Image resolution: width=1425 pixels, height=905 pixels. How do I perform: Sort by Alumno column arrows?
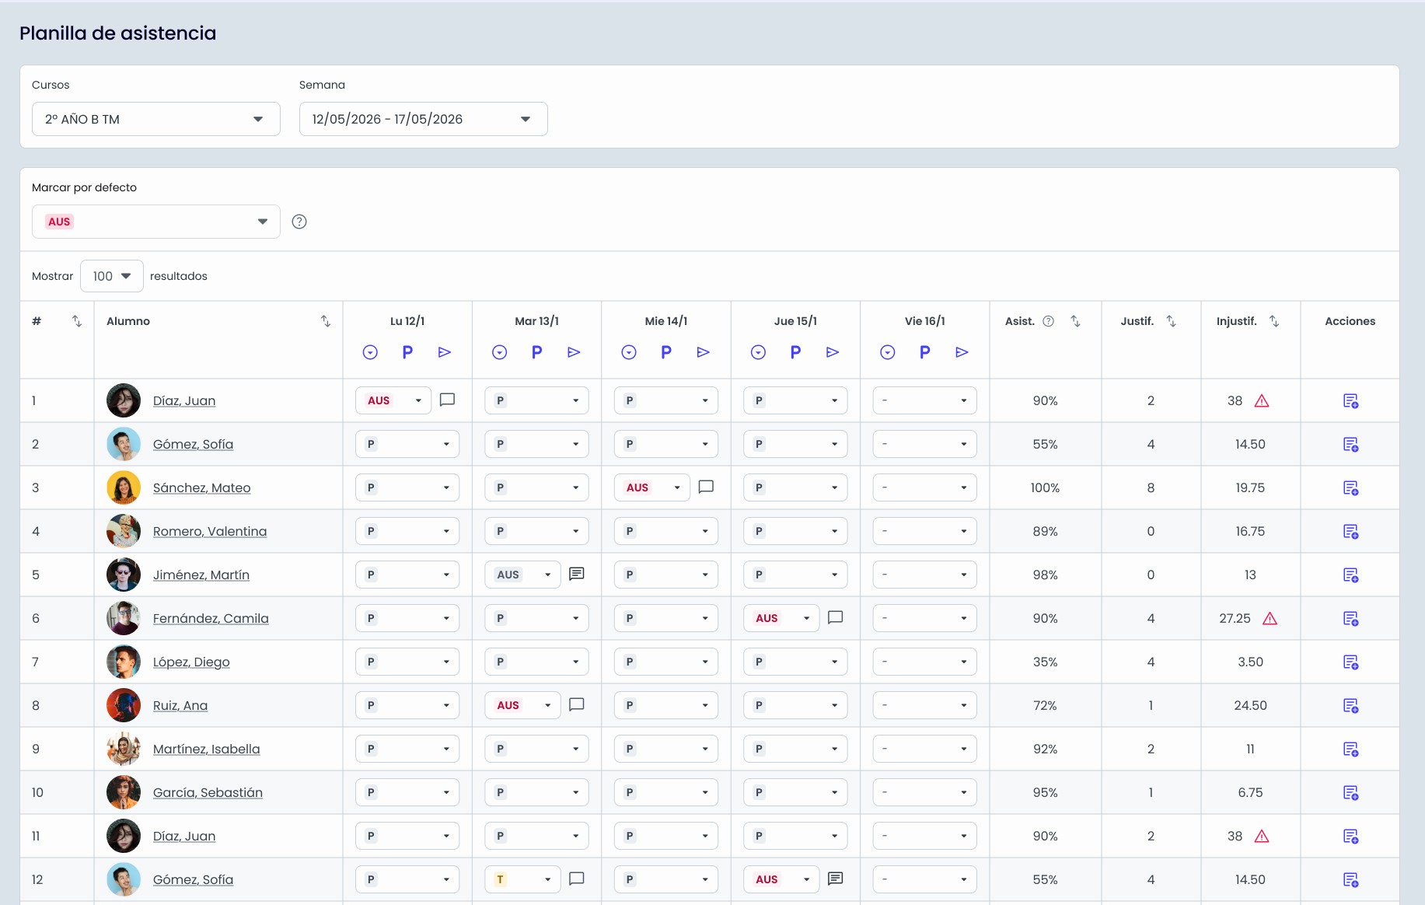tap(326, 321)
